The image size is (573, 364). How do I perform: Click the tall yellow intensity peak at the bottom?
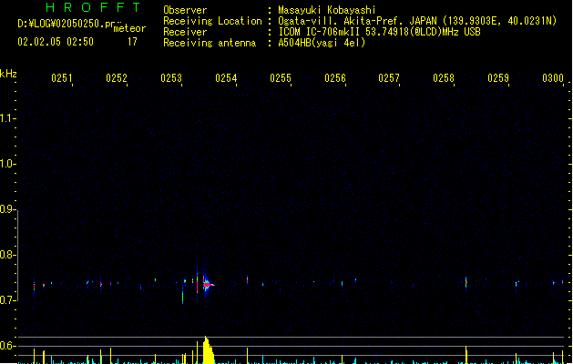click(208, 349)
